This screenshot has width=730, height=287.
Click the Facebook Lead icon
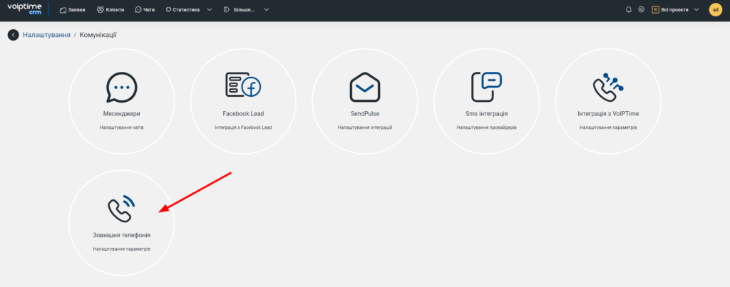[242, 87]
